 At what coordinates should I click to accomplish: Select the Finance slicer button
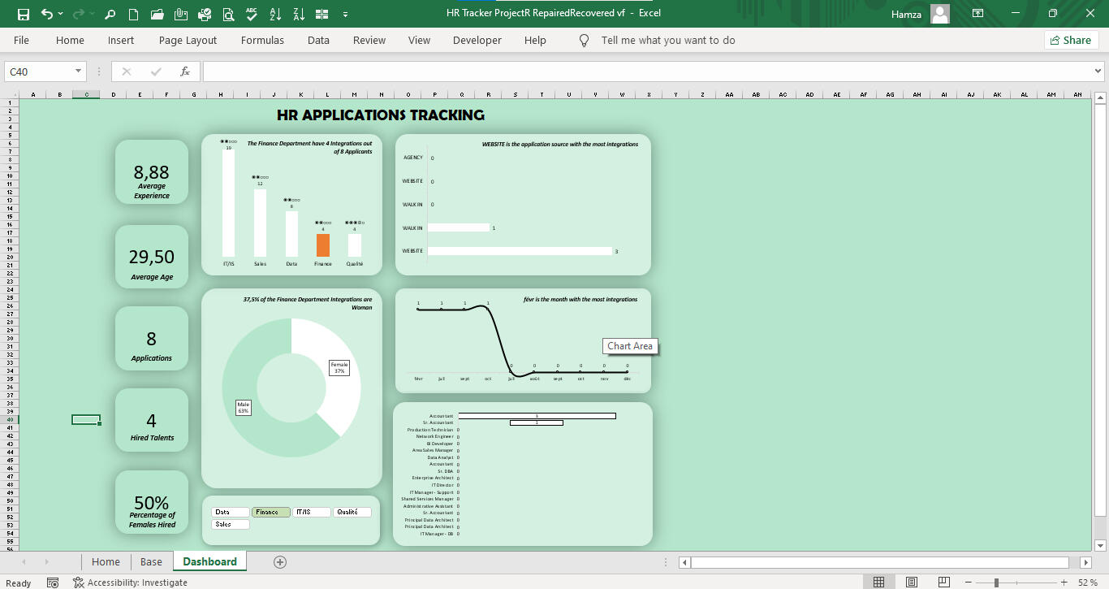[x=271, y=513]
